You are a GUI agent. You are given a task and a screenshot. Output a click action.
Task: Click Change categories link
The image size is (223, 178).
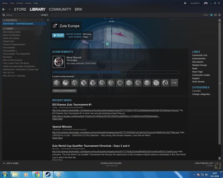click(202, 94)
